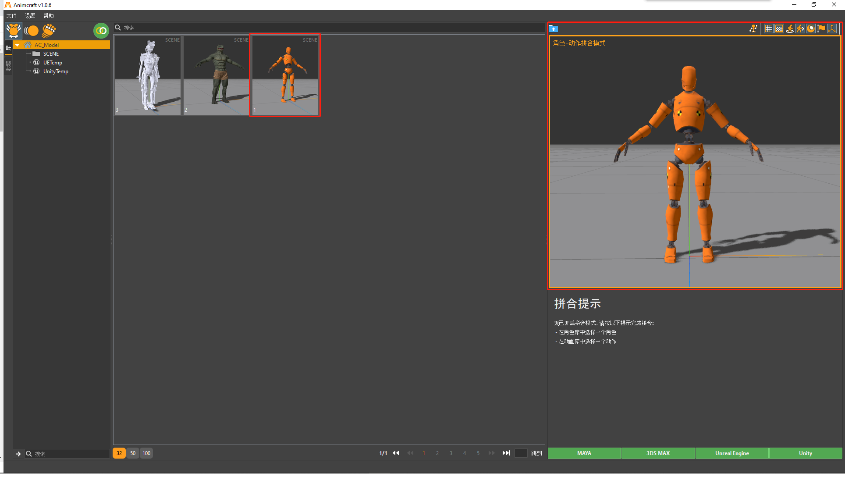The image size is (845, 477).
Task: Select UETemp in the library tree
Action: coord(53,63)
